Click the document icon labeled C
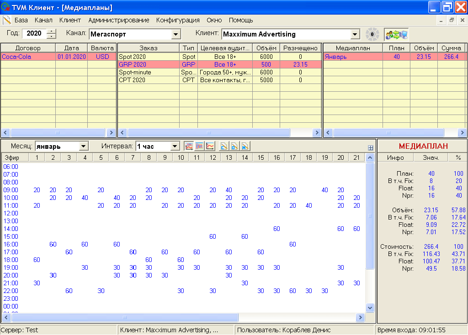Image resolution: width=468 pixels, height=335 pixels. coord(224,146)
